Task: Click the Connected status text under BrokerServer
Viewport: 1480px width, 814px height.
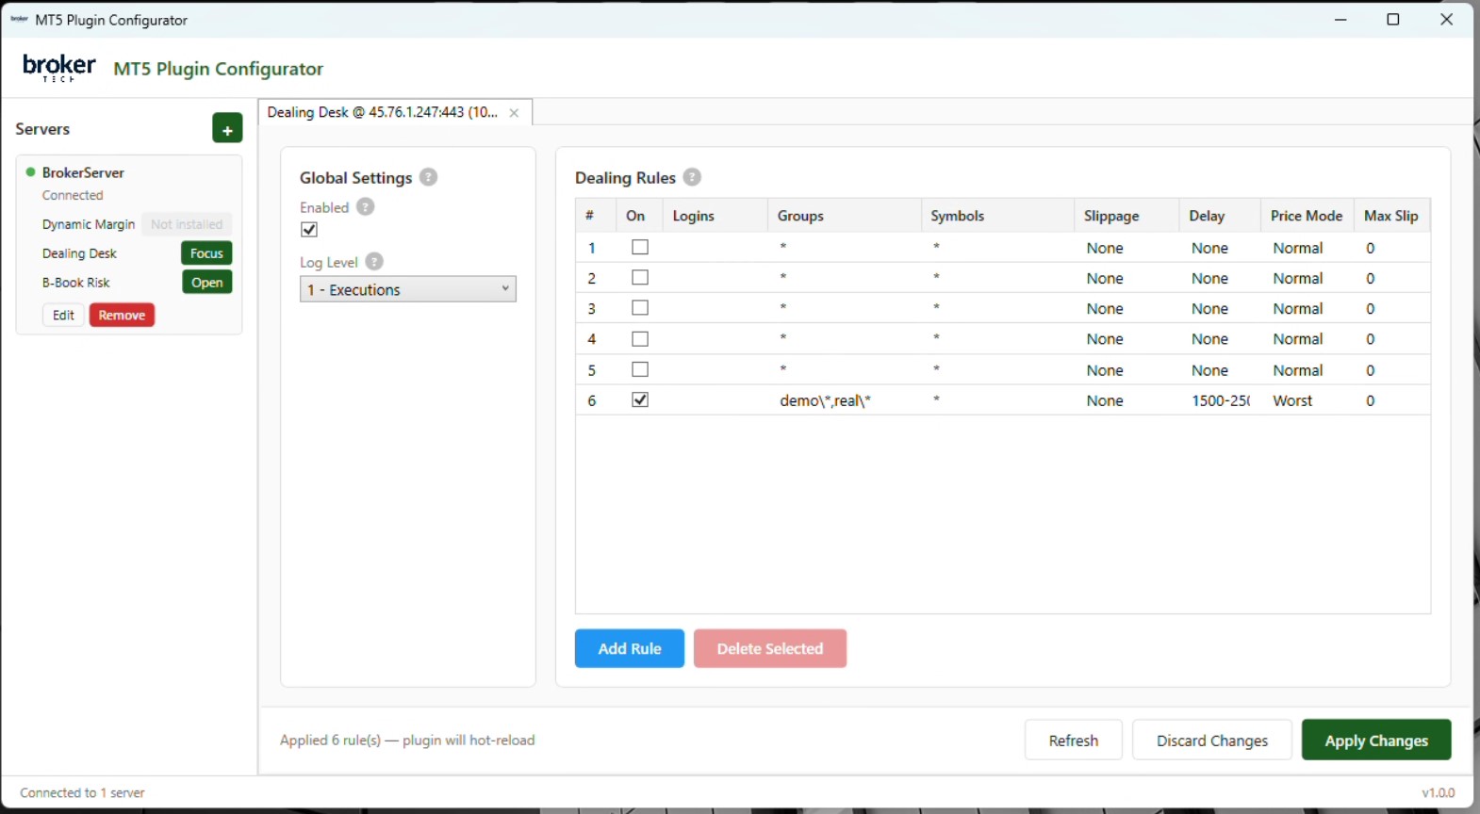Action: (x=73, y=195)
